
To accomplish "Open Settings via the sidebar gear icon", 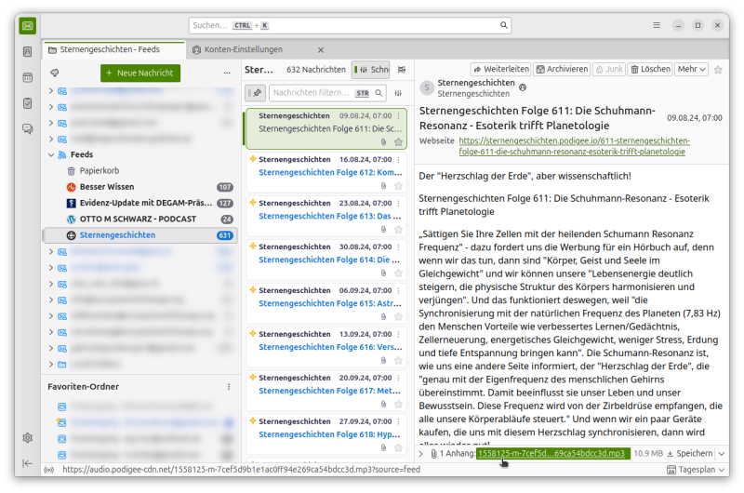I will (x=28, y=437).
